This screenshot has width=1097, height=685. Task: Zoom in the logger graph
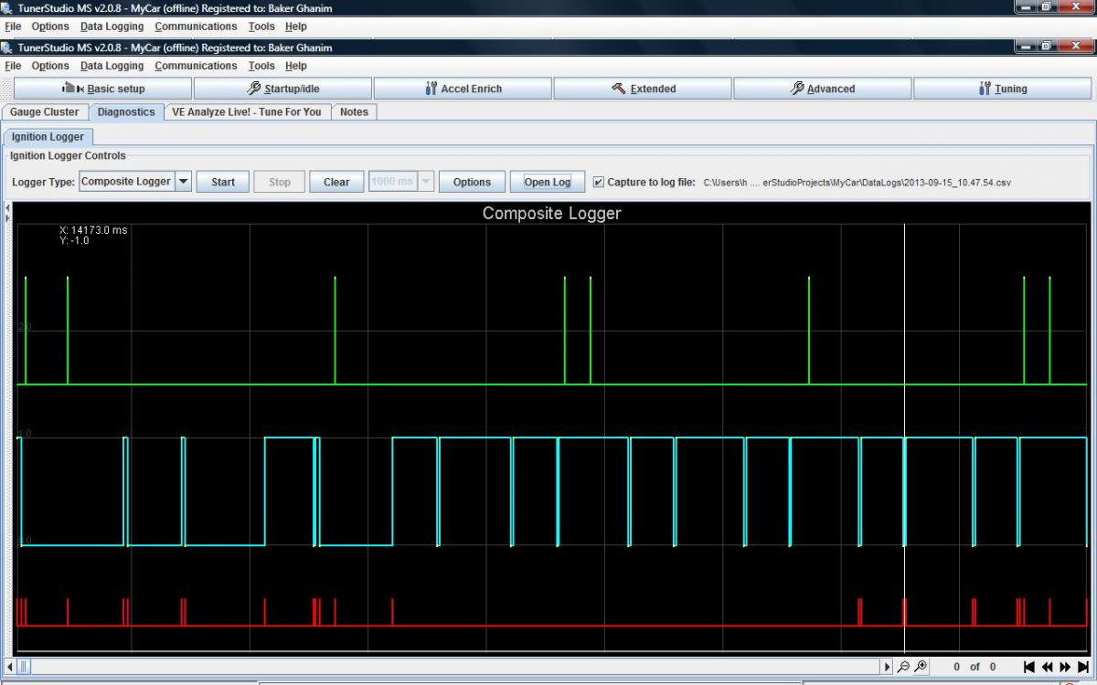click(x=921, y=667)
